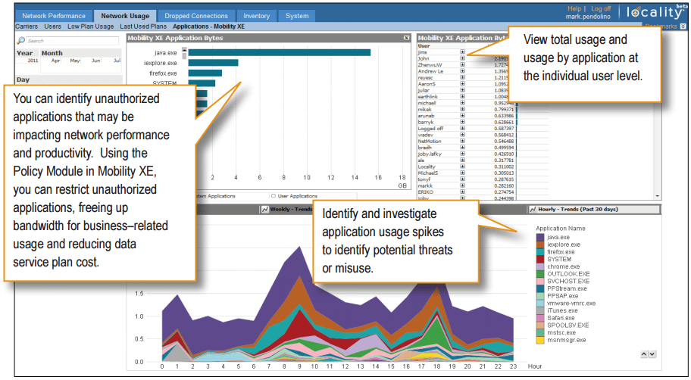This screenshot has width=691, height=380.
Task: Select month Jun in filter
Action: pos(95,61)
